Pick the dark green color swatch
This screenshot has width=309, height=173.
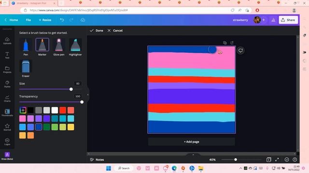pos(46,127)
